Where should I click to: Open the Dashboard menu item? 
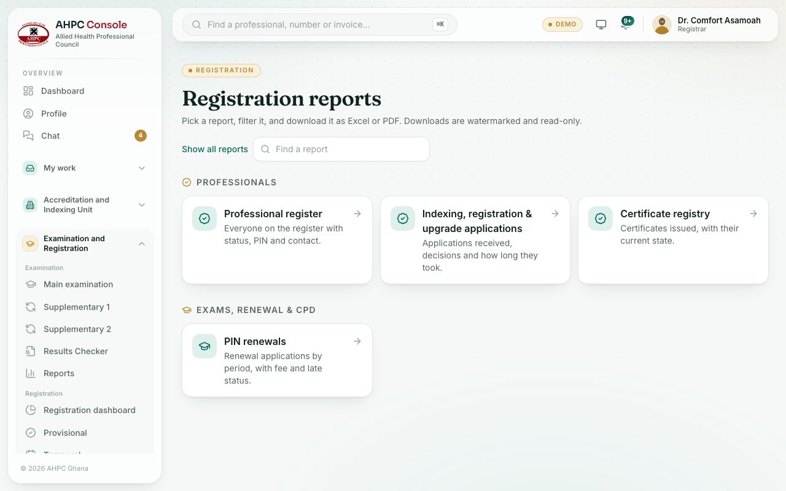coord(85,91)
